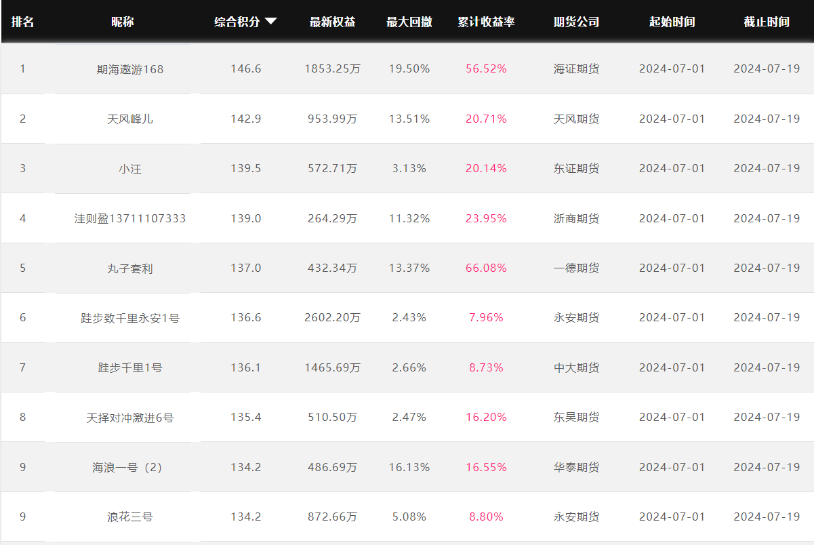The width and height of the screenshot is (814, 545).
Task: Click the 起始时间 column header
Action: (672, 22)
